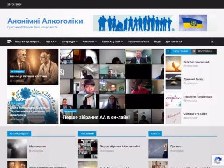The height and width of the screenshot is (168, 224).
Task: Open the site title Анонімні Алкоголіки
Action: click(x=45, y=21)
